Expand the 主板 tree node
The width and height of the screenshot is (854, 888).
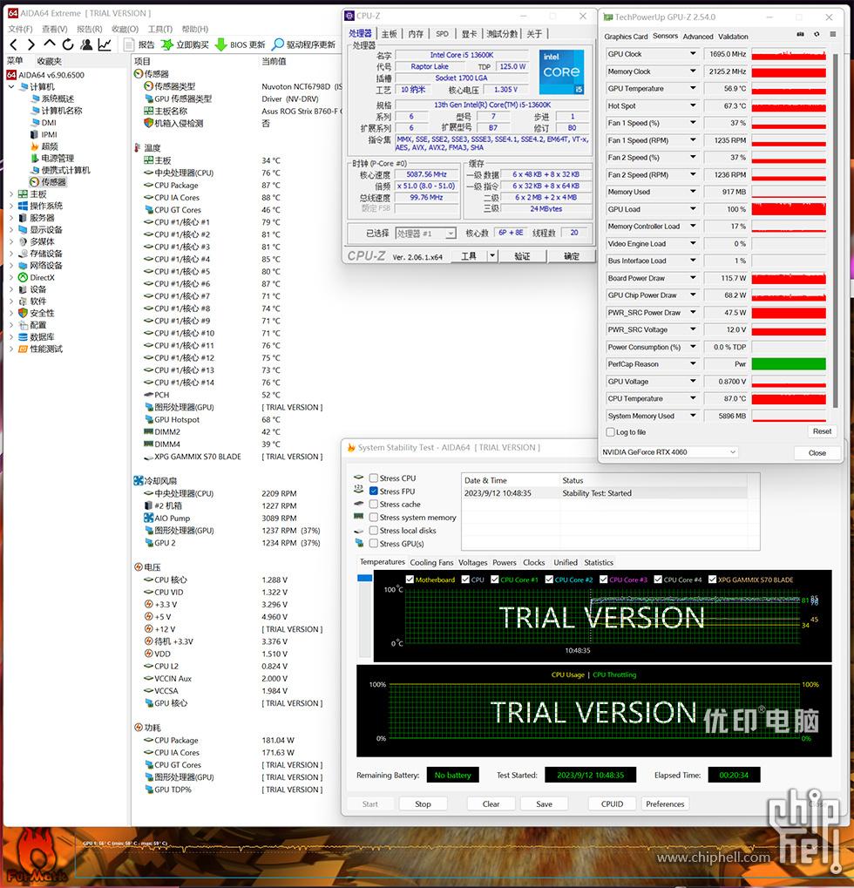click(x=11, y=194)
